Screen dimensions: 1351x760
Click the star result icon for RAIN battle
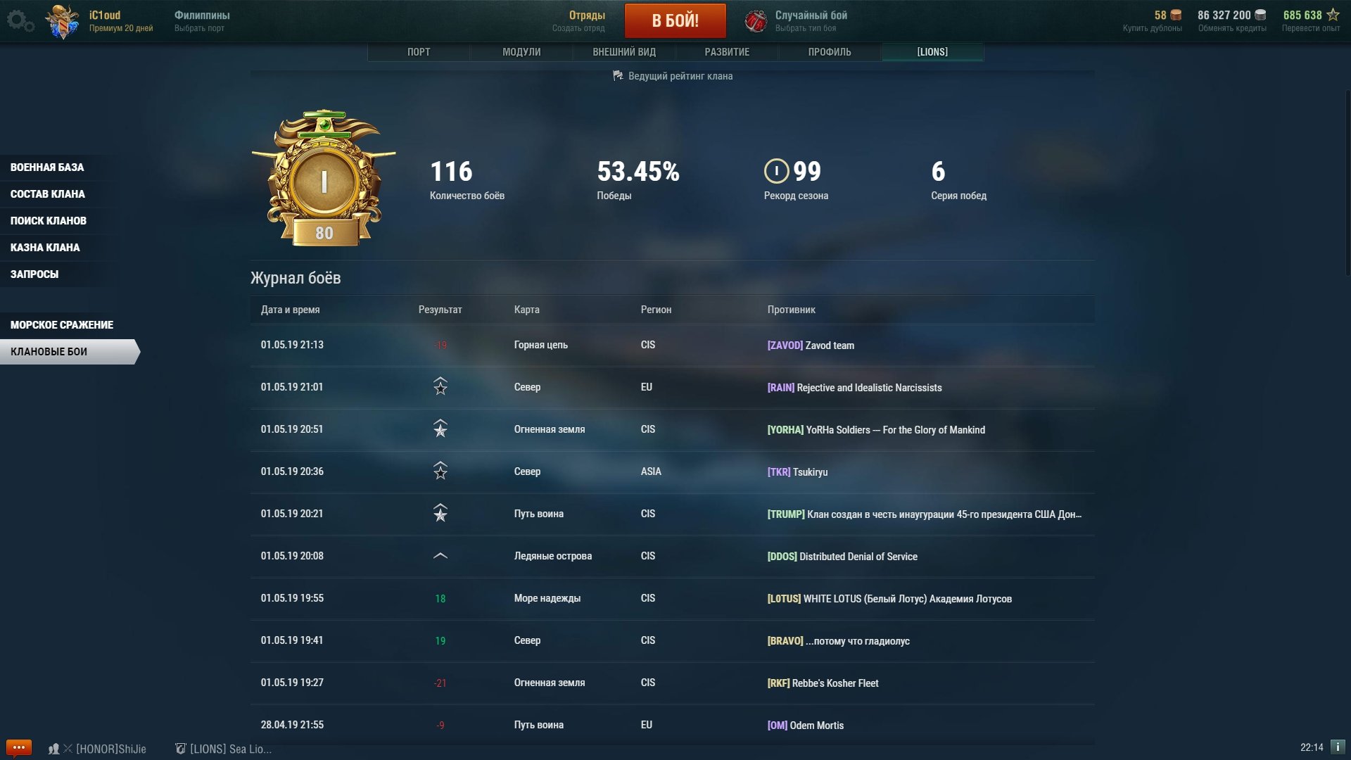(x=440, y=386)
